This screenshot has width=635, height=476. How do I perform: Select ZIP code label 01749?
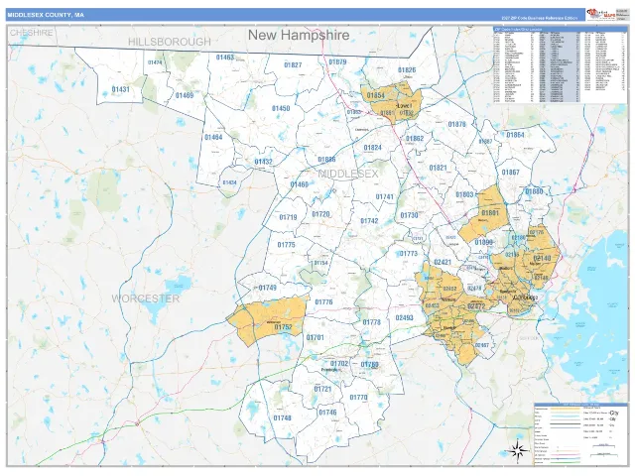pyautogui.click(x=267, y=288)
